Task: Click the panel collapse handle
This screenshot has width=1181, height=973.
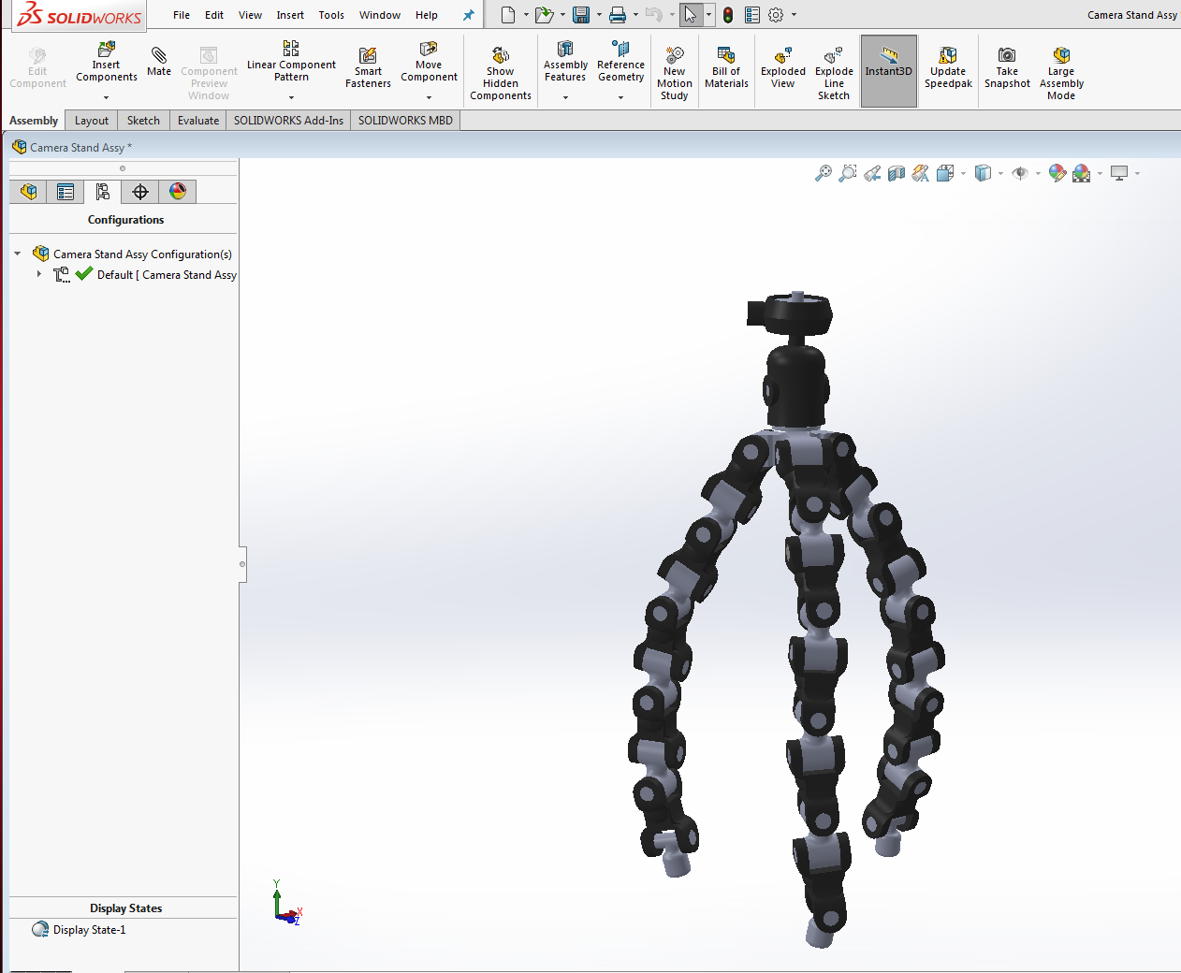Action: (242, 564)
